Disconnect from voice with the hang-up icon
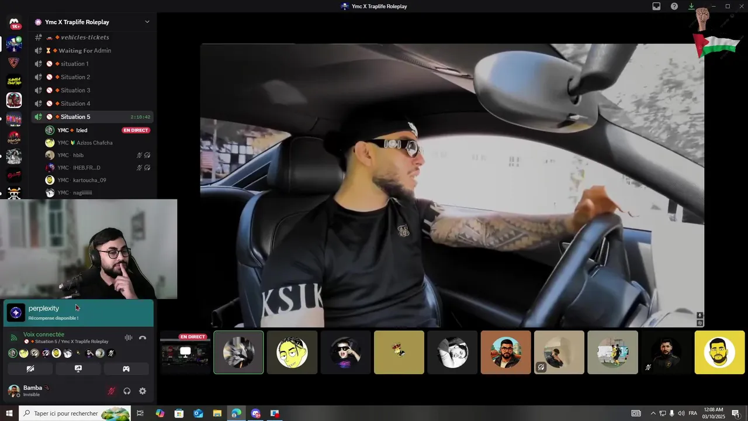The image size is (748, 421). tap(143, 338)
